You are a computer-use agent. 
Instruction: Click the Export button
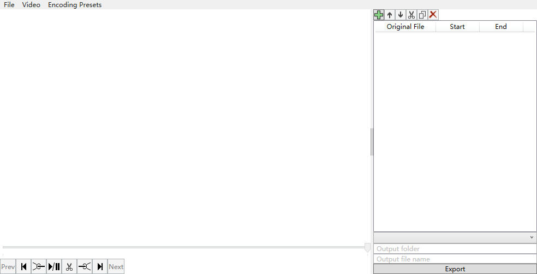click(x=455, y=269)
